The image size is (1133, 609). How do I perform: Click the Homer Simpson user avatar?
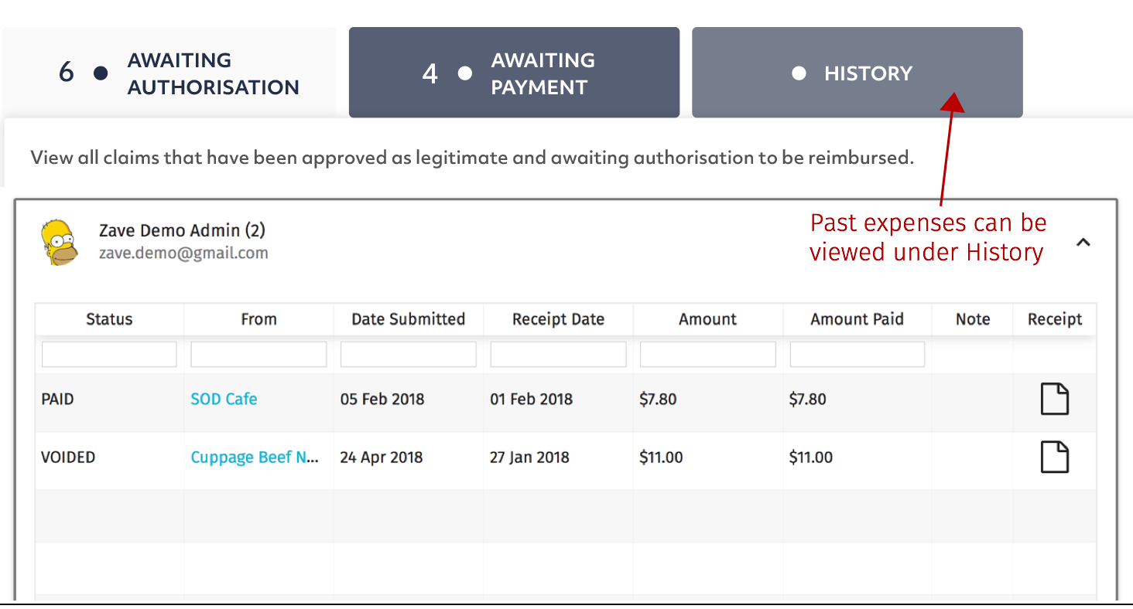point(60,242)
